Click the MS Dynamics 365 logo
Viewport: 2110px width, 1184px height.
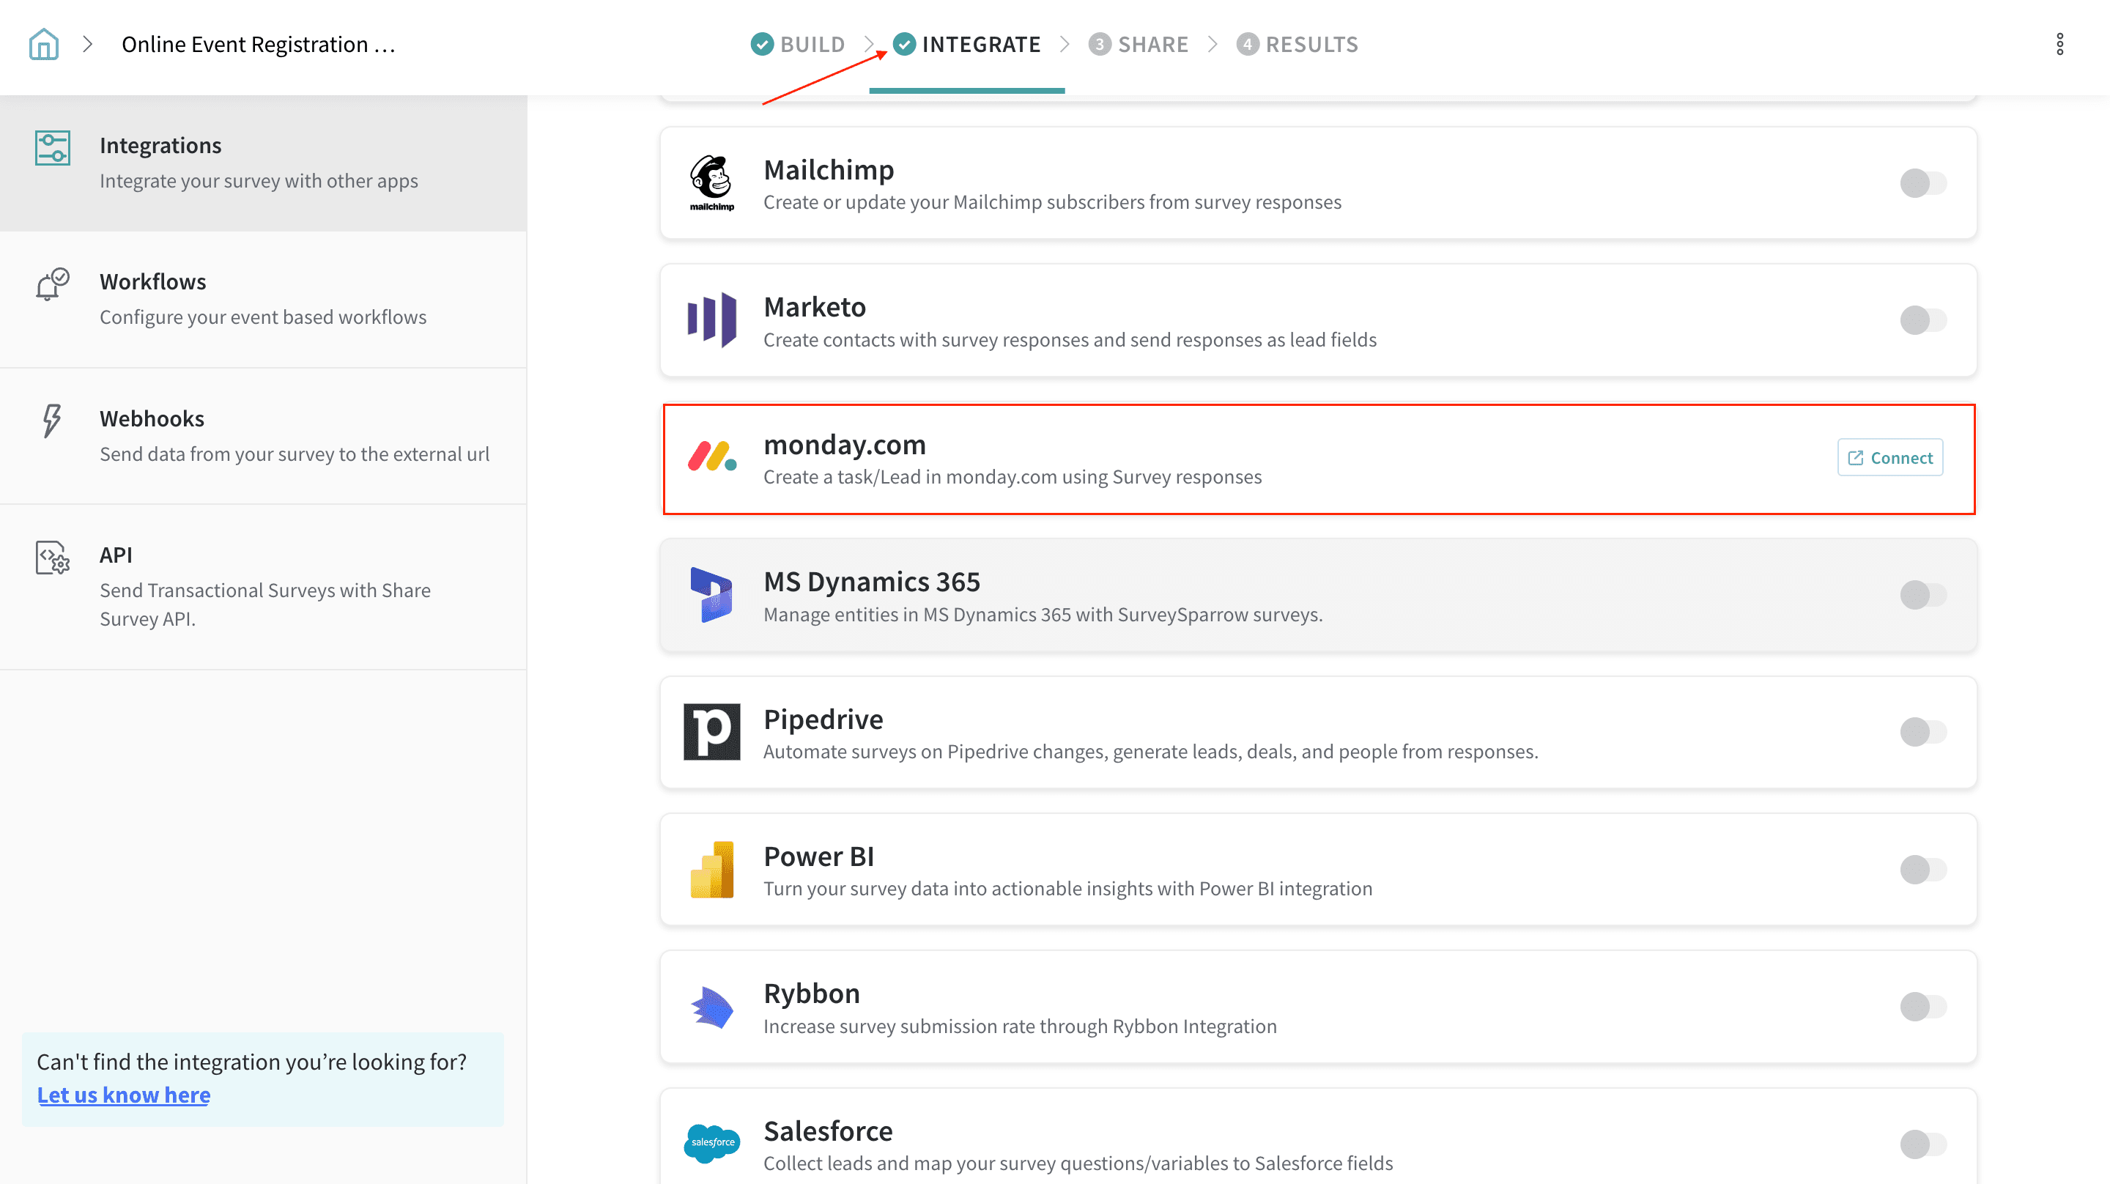711,594
